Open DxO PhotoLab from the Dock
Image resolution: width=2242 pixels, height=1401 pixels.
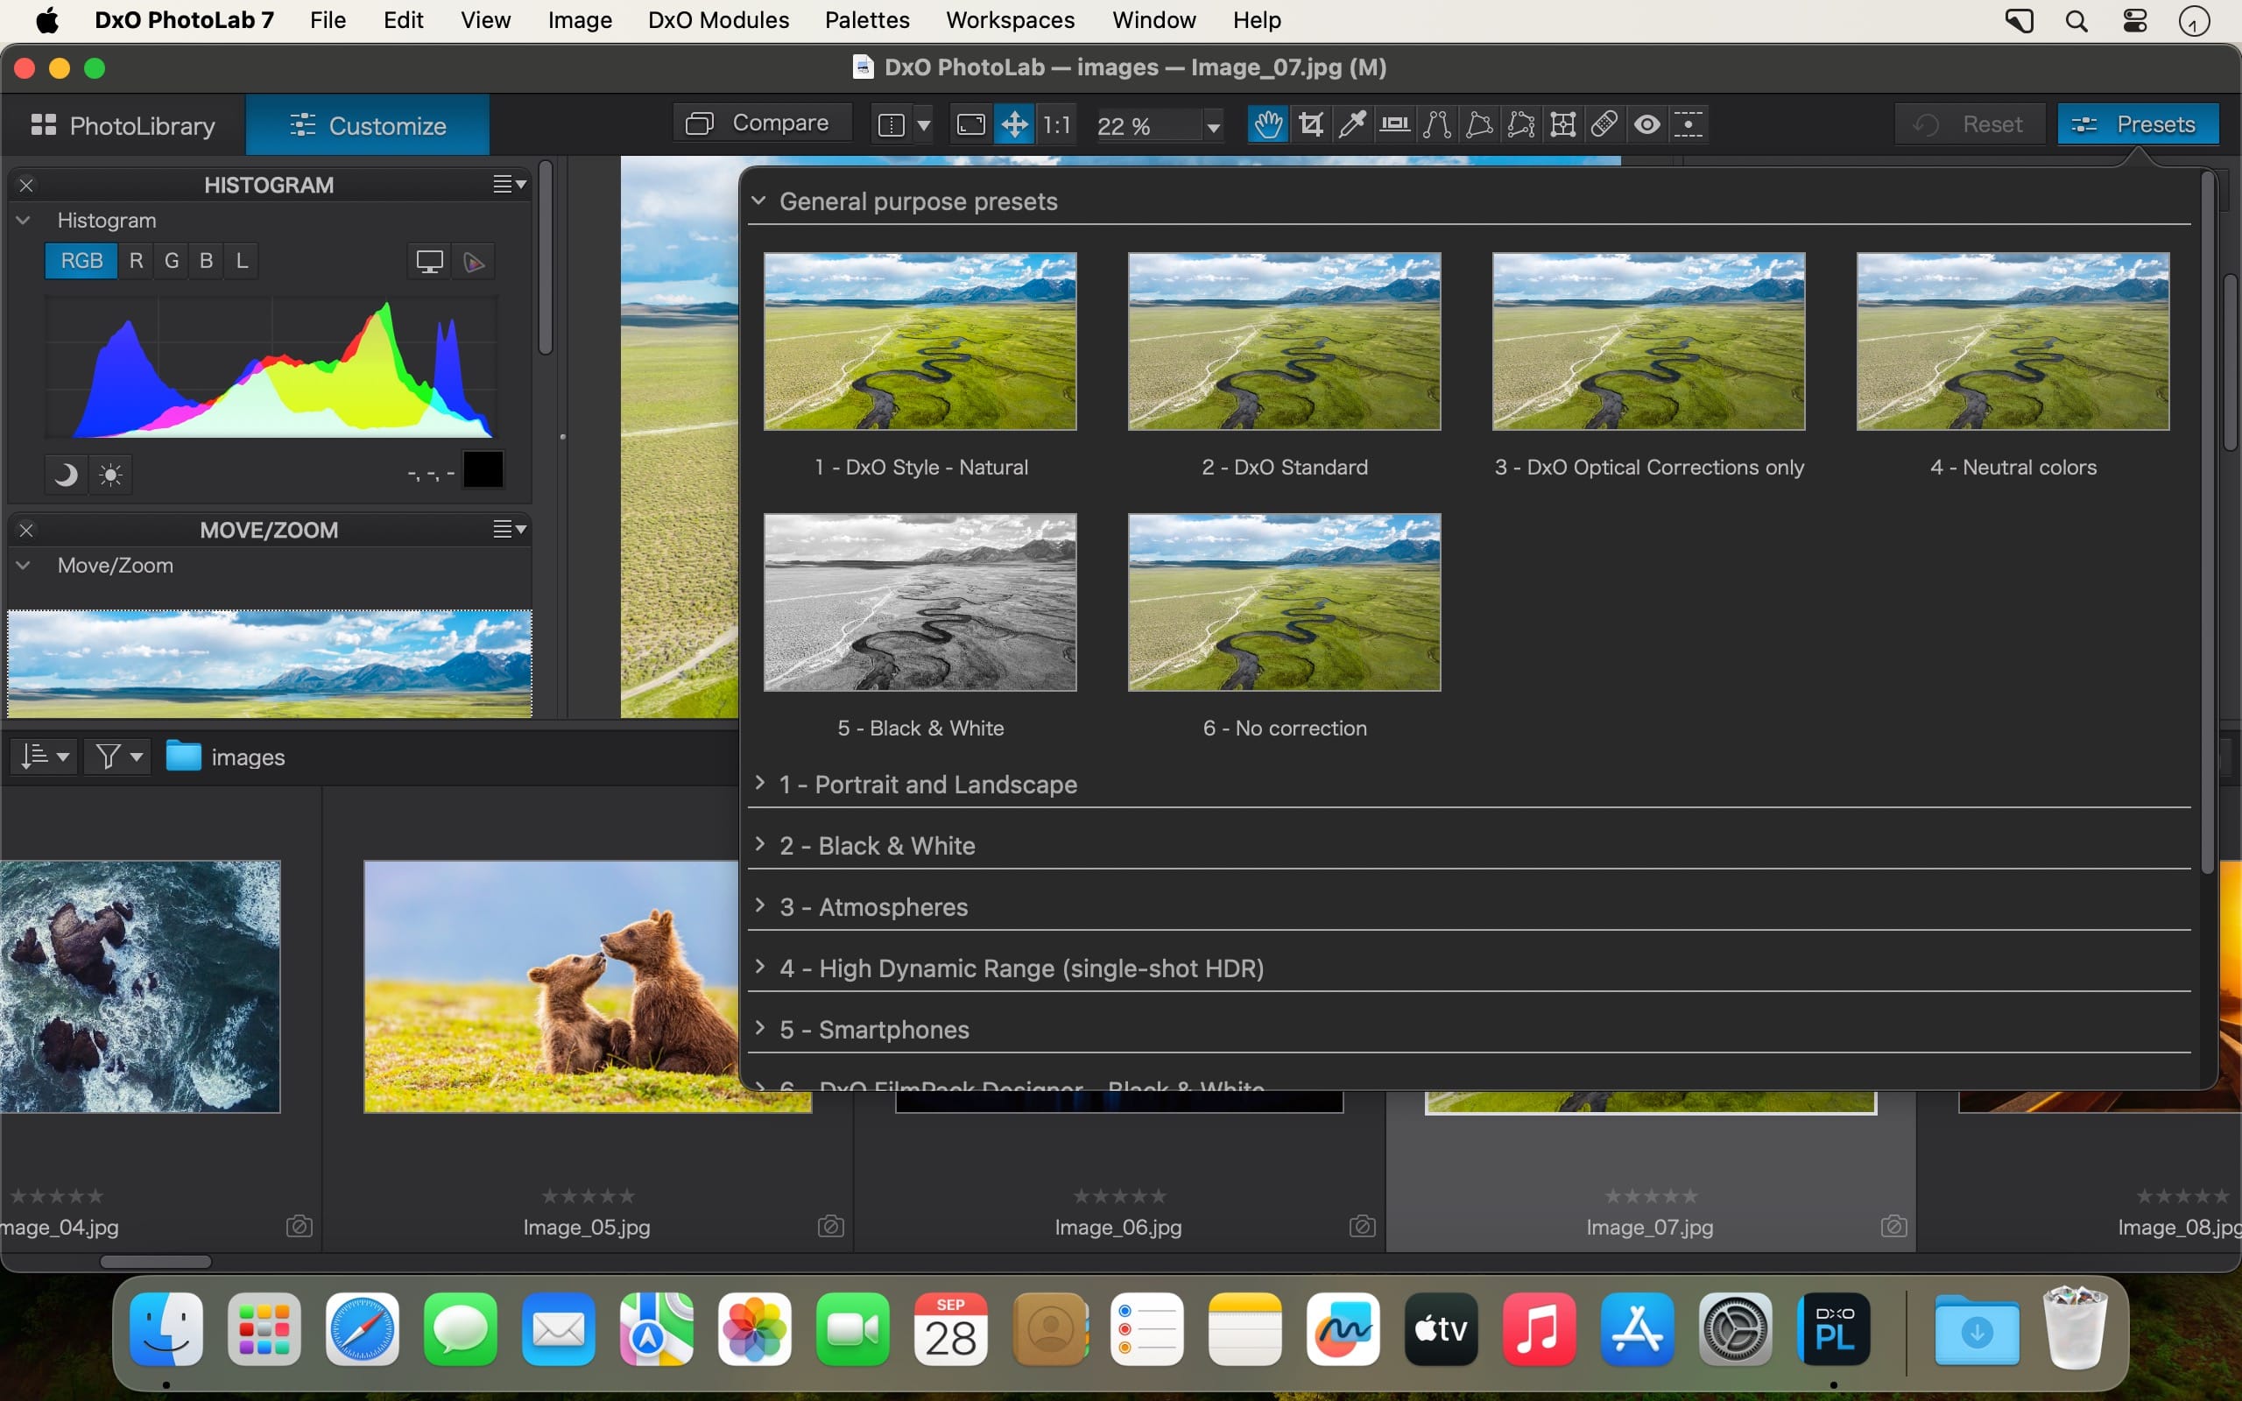click(1833, 1330)
